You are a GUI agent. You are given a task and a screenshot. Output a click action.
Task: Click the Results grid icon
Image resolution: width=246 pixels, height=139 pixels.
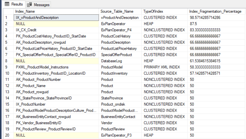coord(7,4)
